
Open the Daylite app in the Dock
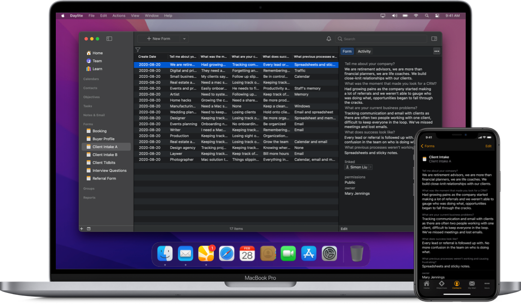tap(206, 254)
